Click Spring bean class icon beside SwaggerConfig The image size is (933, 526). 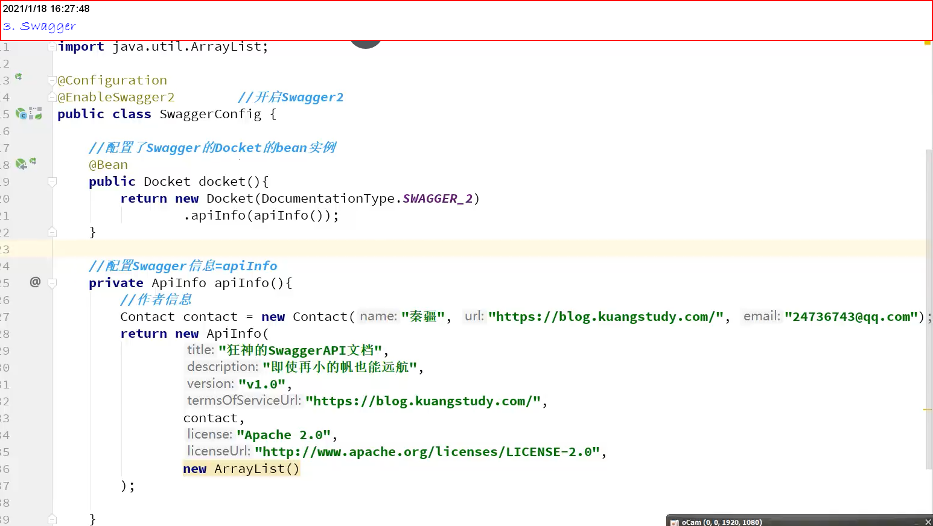(x=21, y=113)
